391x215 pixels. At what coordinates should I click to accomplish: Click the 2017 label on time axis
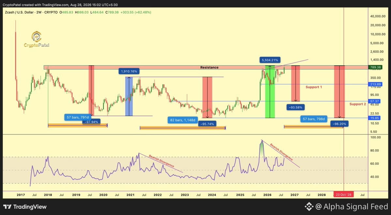21,195
